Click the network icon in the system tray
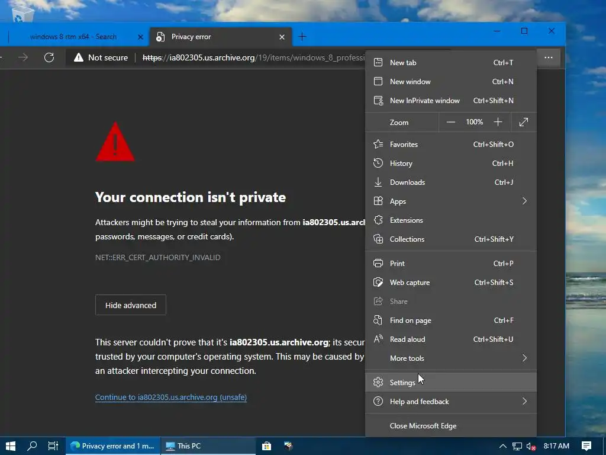Image resolution: width=606 pixels, height=455 pixels. tap(517, 446)
